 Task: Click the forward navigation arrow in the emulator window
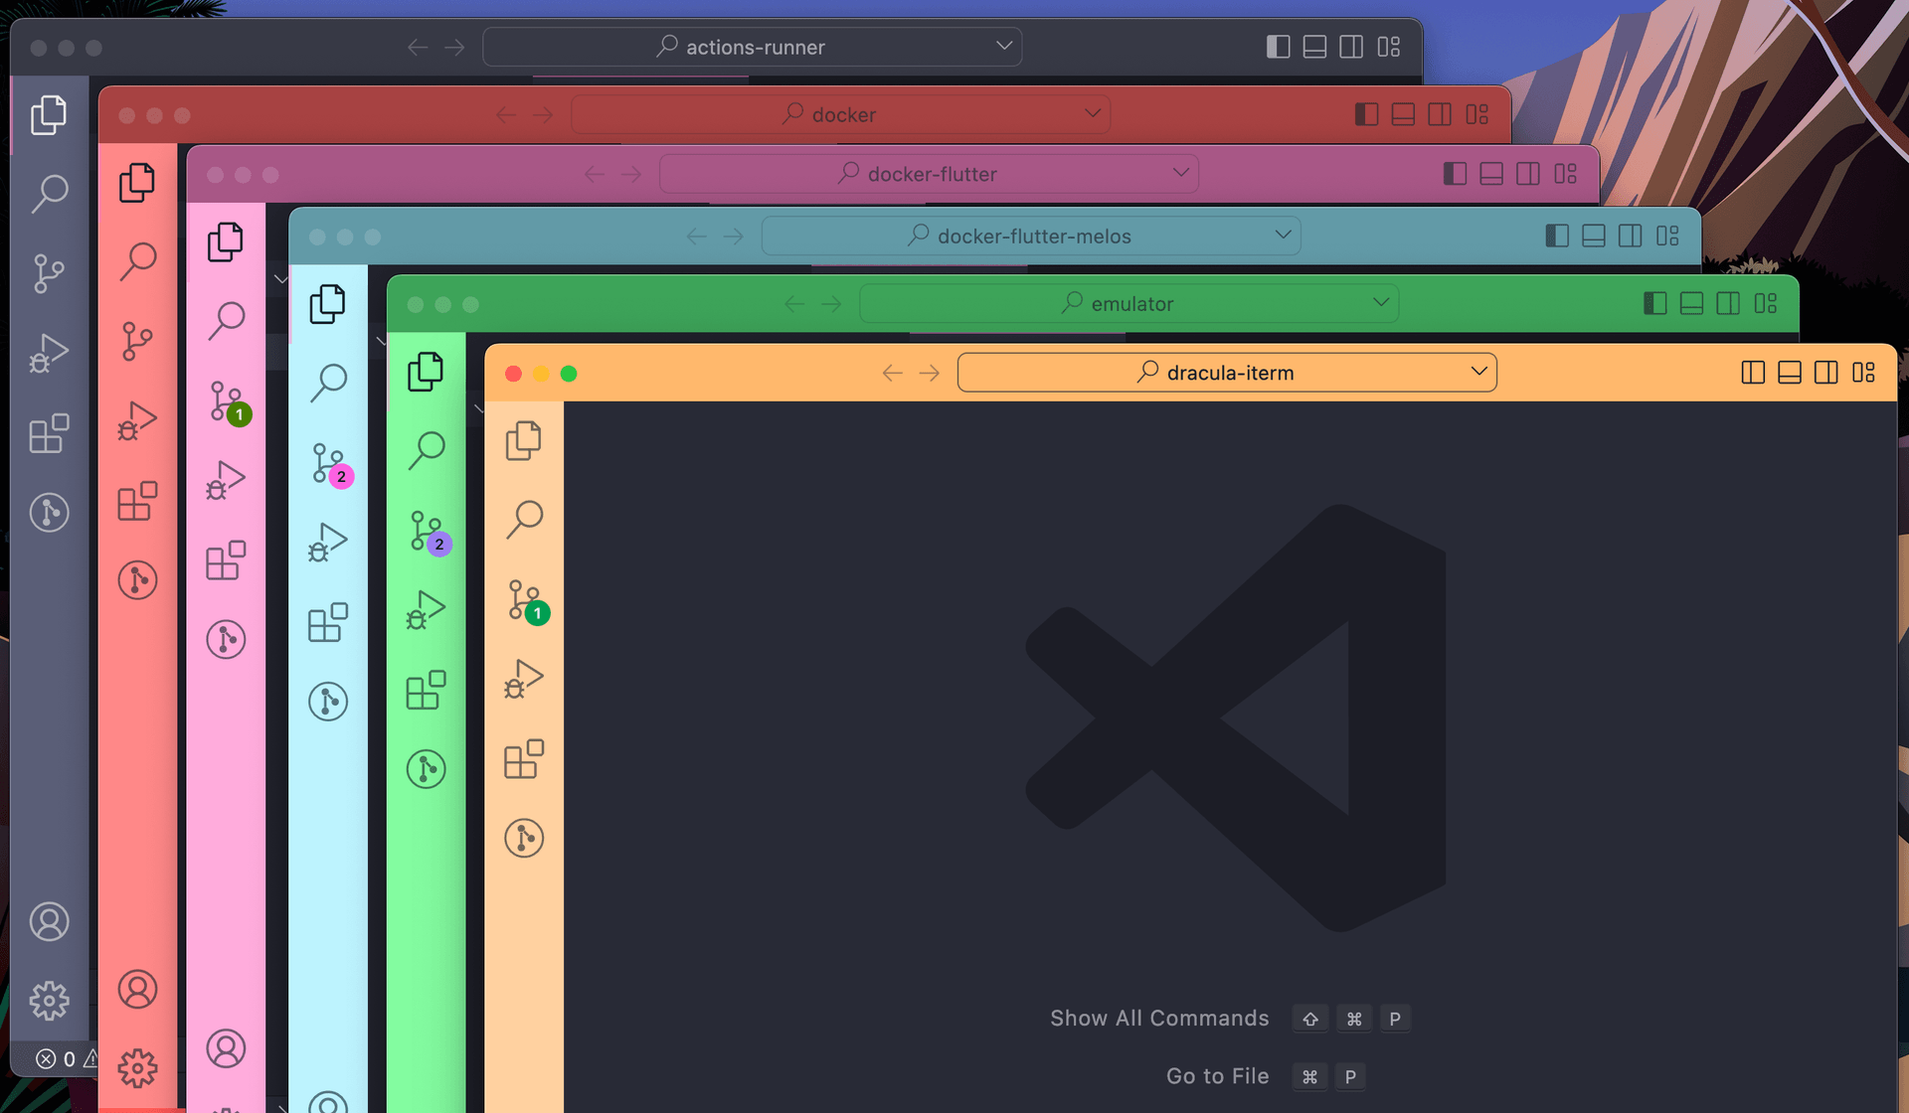tap(832, 303)
